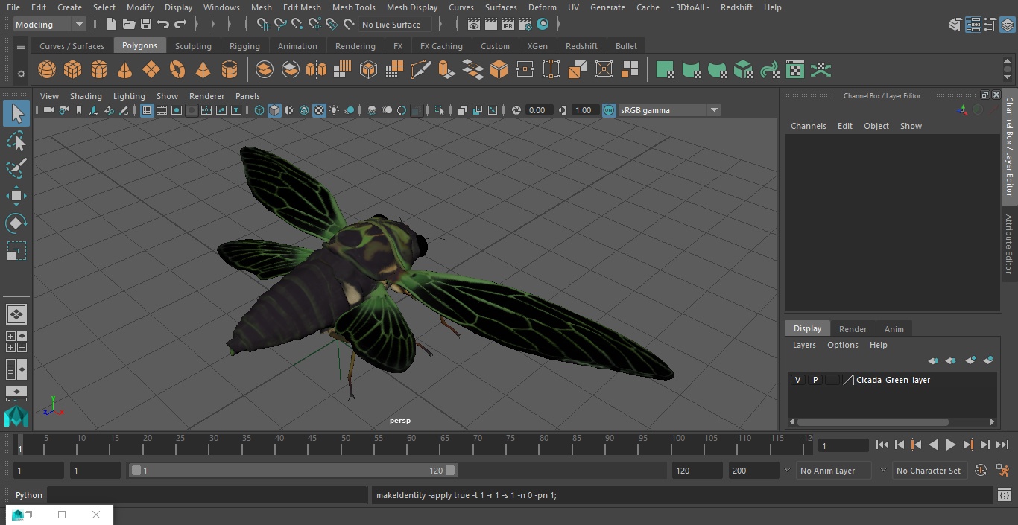
Task: Create a polygon cube from the shelf
Action: [72, 70]
